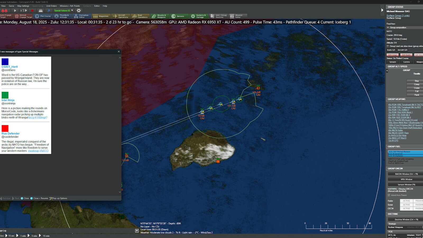This screenshot has height=238, width=423.
Task: Enable Group Lead can slow down option
Action: pyautogui.click(x=388, y=46)
